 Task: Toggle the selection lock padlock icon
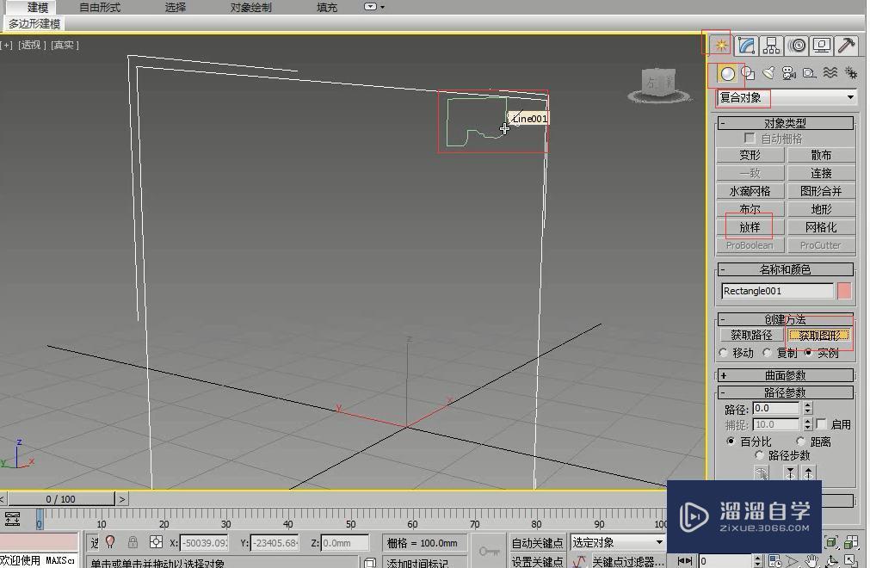coord(133,542)
